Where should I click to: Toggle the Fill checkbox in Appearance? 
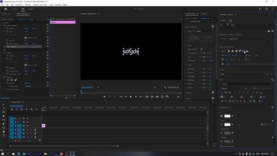(x=221, y=116)
